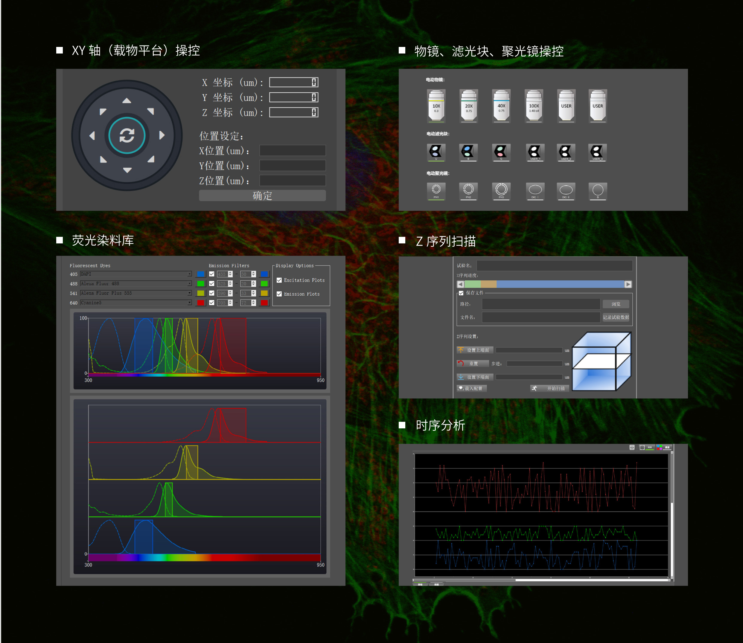Open the DAPI dye dropdown
The height and width of the screenshot is (643, 743).
point(189,274)
